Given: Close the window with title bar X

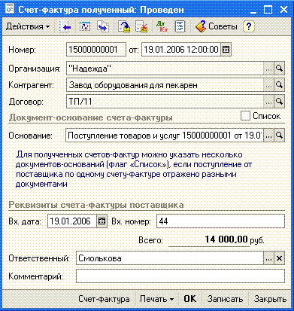Looking at the screenshot, I should pyautogui.click(x=283, y=10).
